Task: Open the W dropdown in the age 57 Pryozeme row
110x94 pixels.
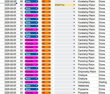Action: [x=46, y=89]
